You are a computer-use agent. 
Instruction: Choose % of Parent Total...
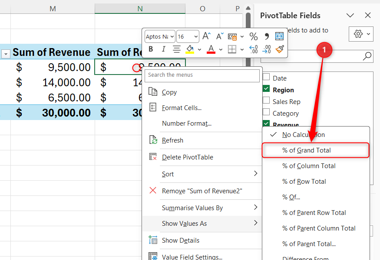pyautogui.click(x=316, y=244)
